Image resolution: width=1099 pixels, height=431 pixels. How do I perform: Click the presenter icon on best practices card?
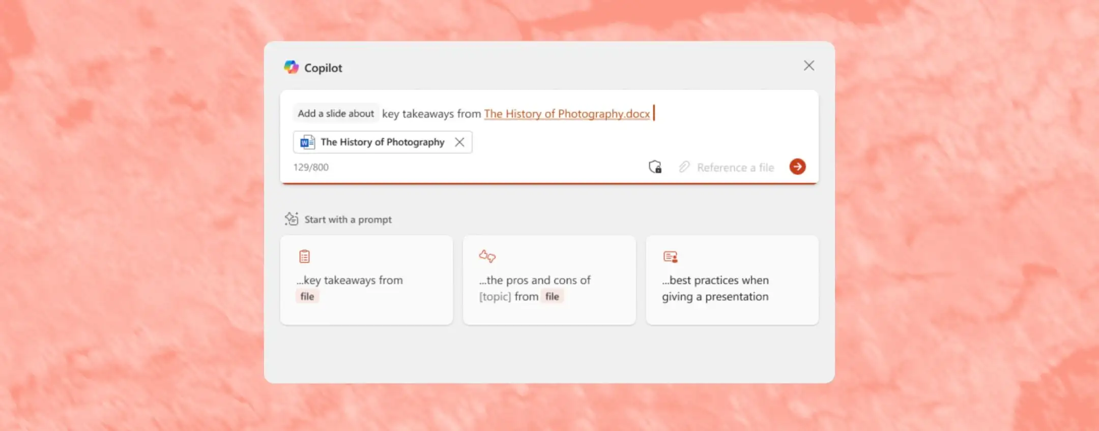[x=671, y=257]
